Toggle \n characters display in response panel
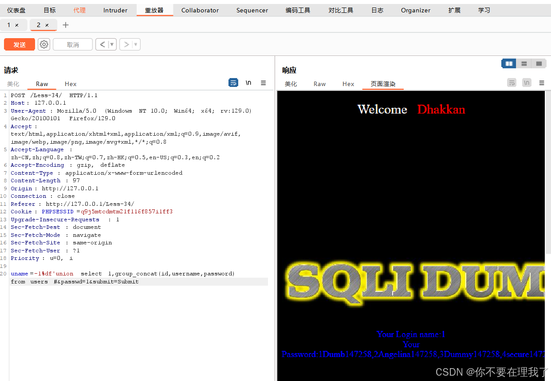Viewport: 551px width, 381px height. pyautogui.click(x=527, y=82)
